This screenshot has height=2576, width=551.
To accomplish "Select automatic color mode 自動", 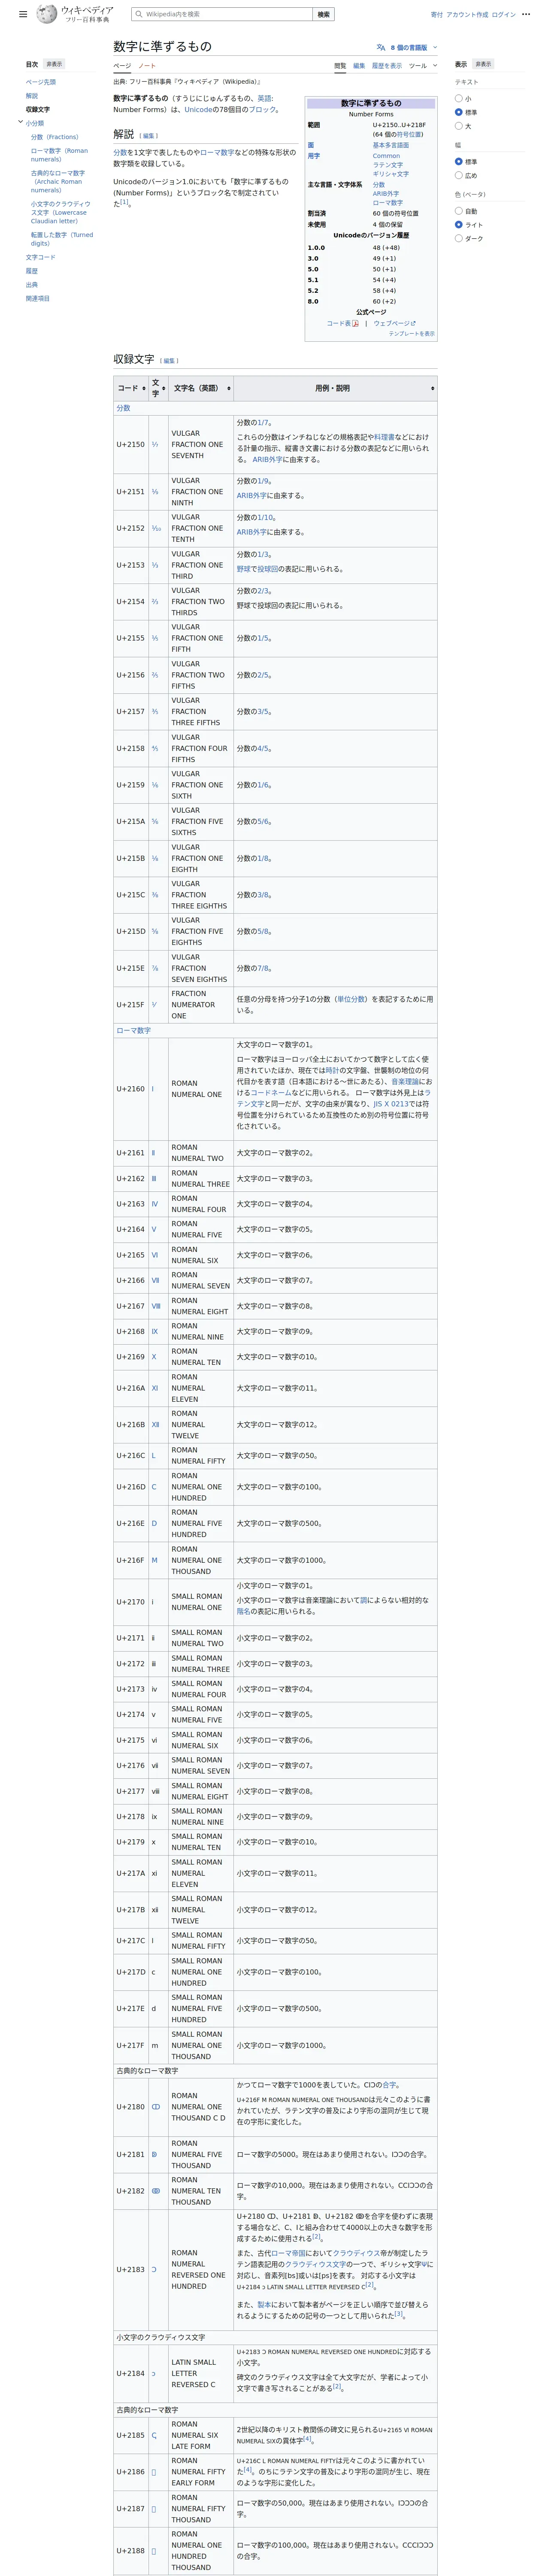I will [459, 211].
